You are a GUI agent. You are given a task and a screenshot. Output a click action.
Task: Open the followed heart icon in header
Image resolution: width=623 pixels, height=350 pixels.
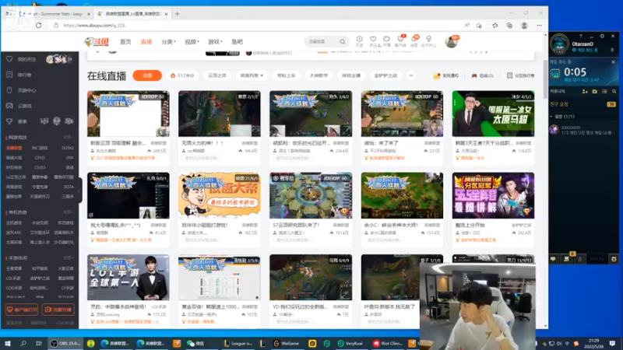[373, 41]
